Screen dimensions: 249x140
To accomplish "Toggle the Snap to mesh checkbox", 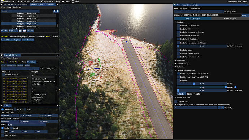I will (x=3, y=135).
